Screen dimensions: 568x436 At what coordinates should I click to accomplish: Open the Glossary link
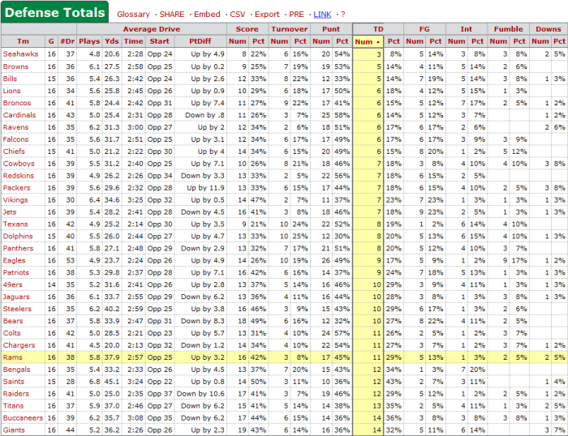click(x=133, y=15)
